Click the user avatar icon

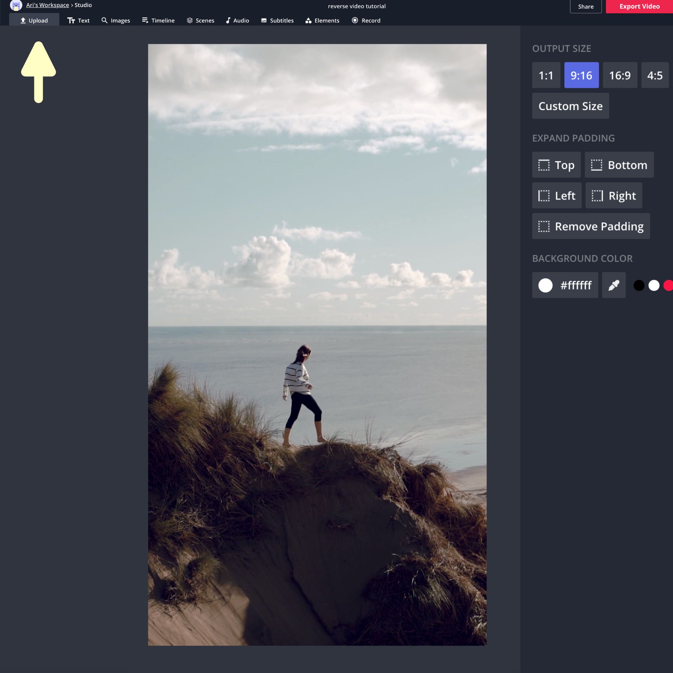point(16,5)
